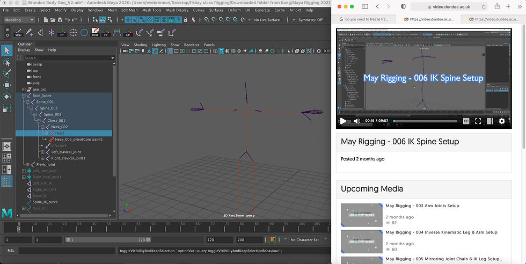Activate the Lasso Select tool
Image resolution: width=526 pixels, height=264 pixels.
[x=6, y=62]
